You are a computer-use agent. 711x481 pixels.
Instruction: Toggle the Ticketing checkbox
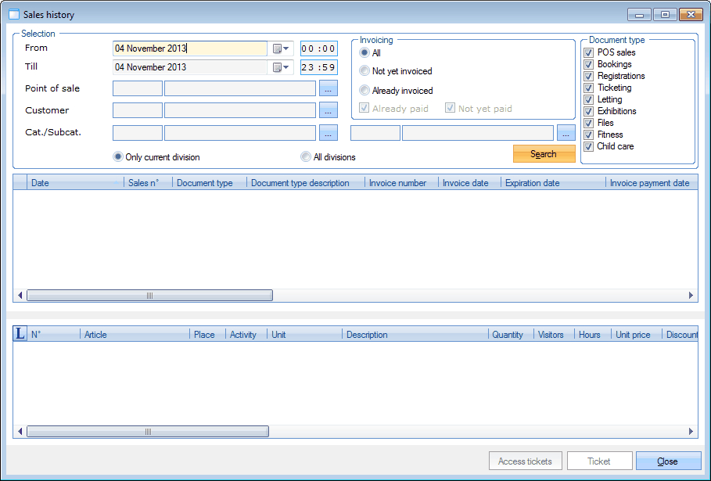pyautogui.click(x=589, y=88)
